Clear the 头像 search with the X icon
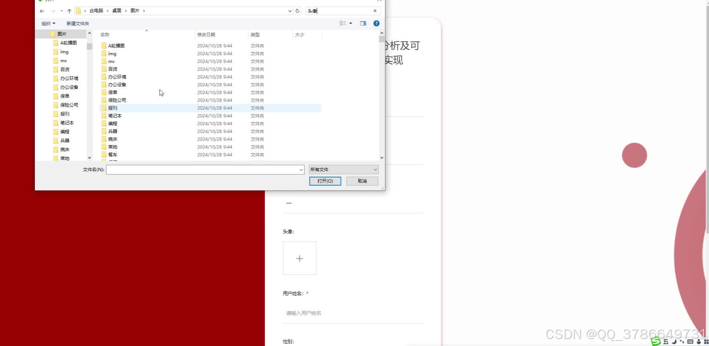Image resolution: width=709 pixels, height=346 pixels. pyautogui.click(x=375, y=11)
